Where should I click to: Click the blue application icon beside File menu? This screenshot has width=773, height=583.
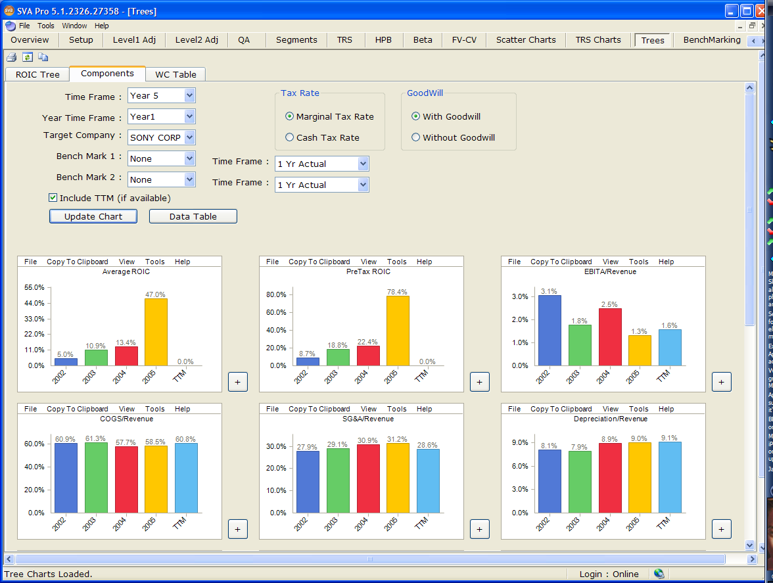[x=11, y=26]
